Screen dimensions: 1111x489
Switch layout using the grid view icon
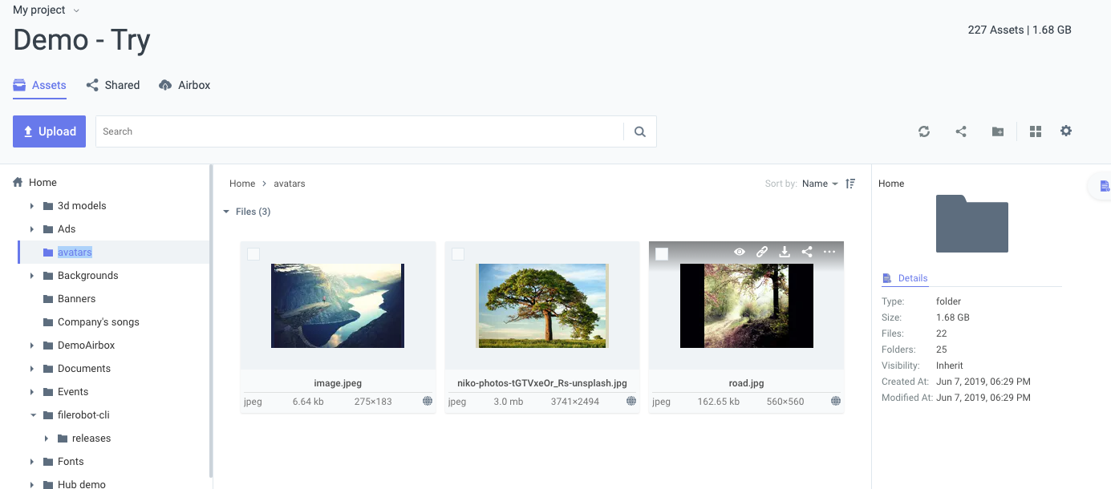[x=1036, y=131]
